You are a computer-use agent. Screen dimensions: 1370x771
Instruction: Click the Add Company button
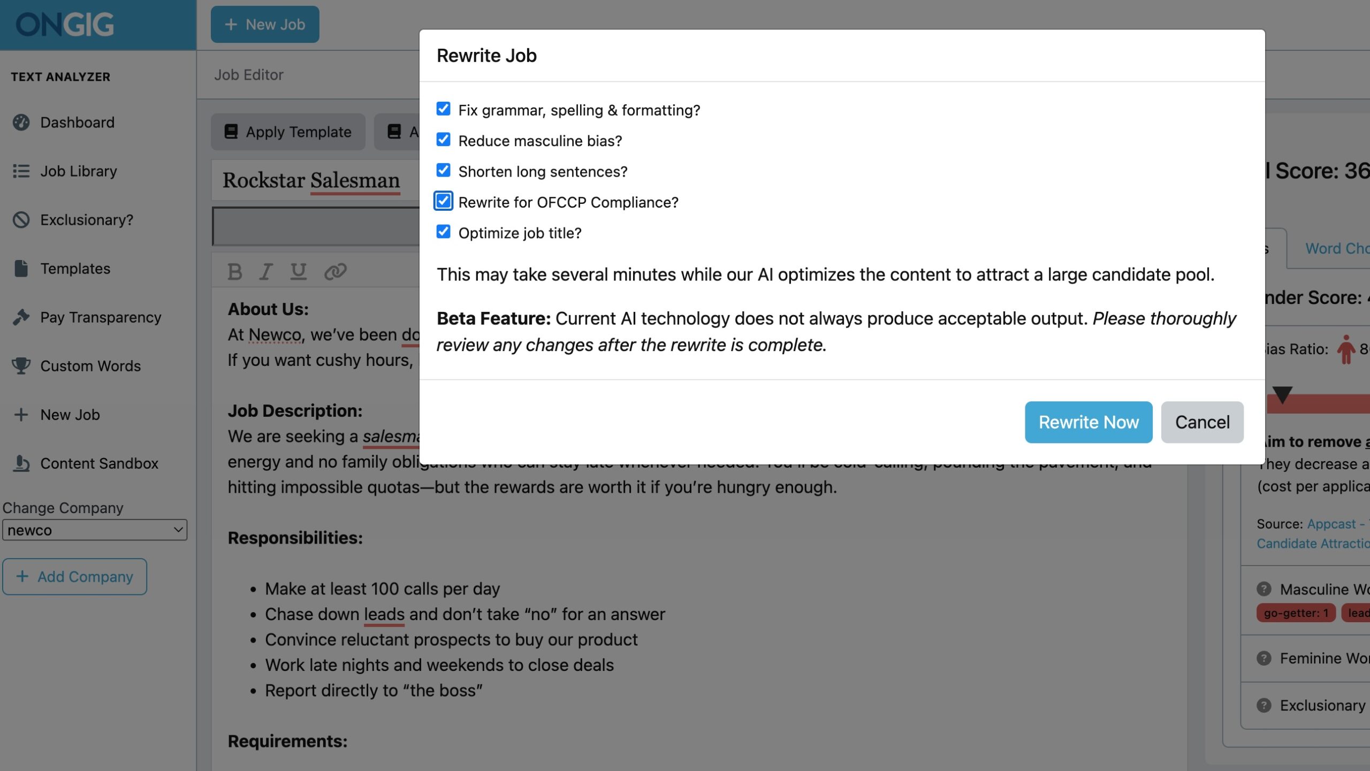(x=75, y=577)
